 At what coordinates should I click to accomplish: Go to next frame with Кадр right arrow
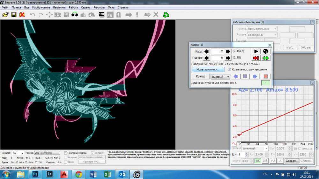[x=228, y=51]
